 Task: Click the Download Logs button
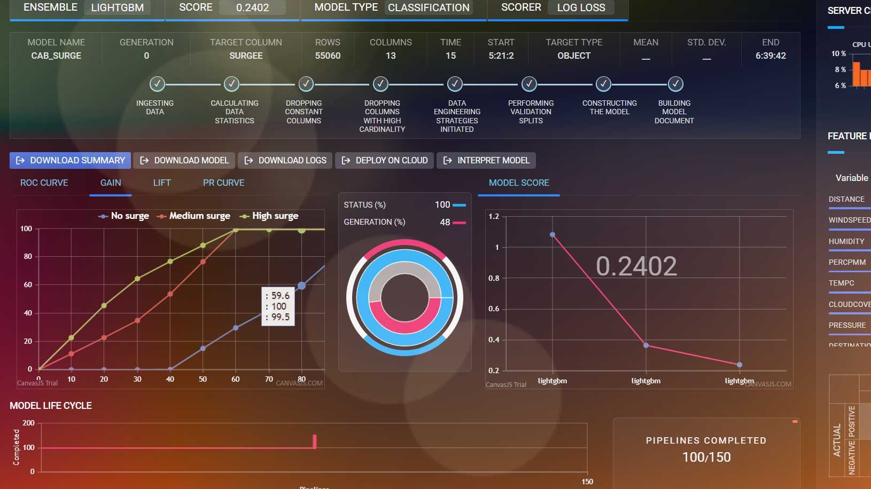[x=285, y=160]
